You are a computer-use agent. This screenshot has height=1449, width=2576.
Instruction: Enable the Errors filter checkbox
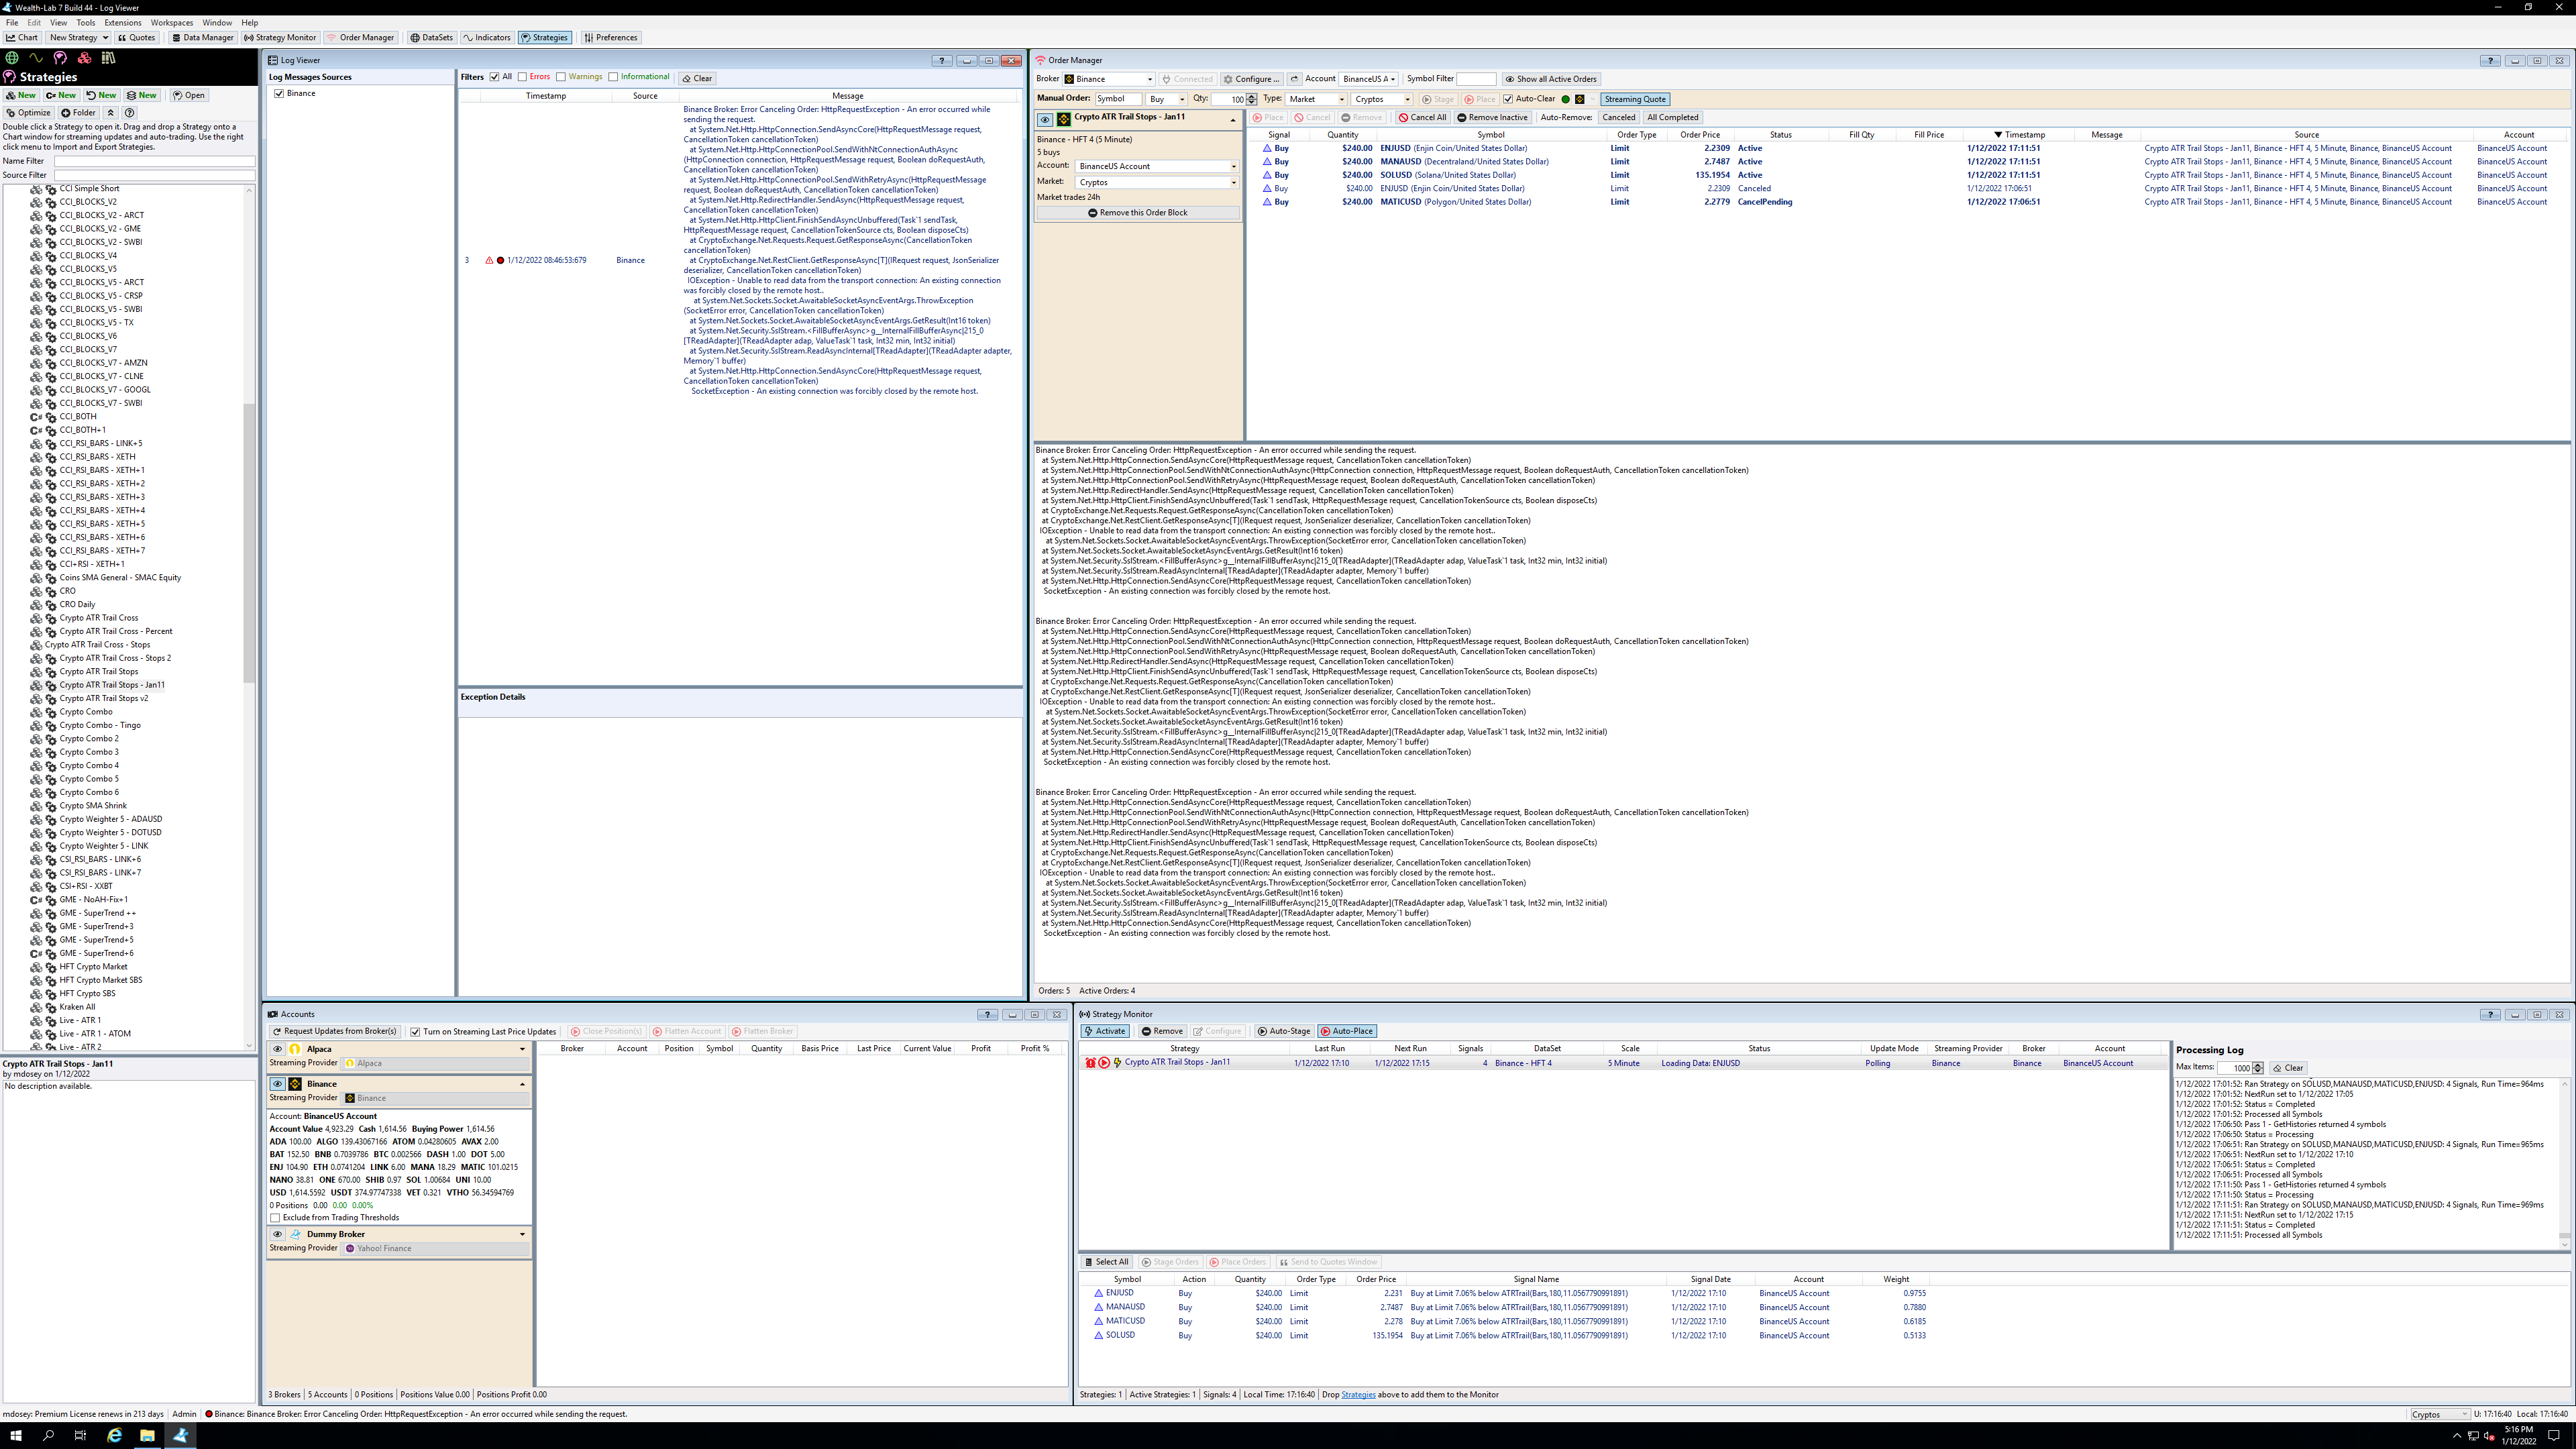(522, 77)
